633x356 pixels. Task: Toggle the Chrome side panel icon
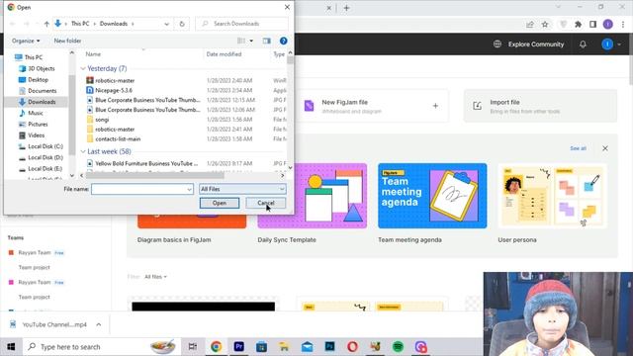coord(592,24)
